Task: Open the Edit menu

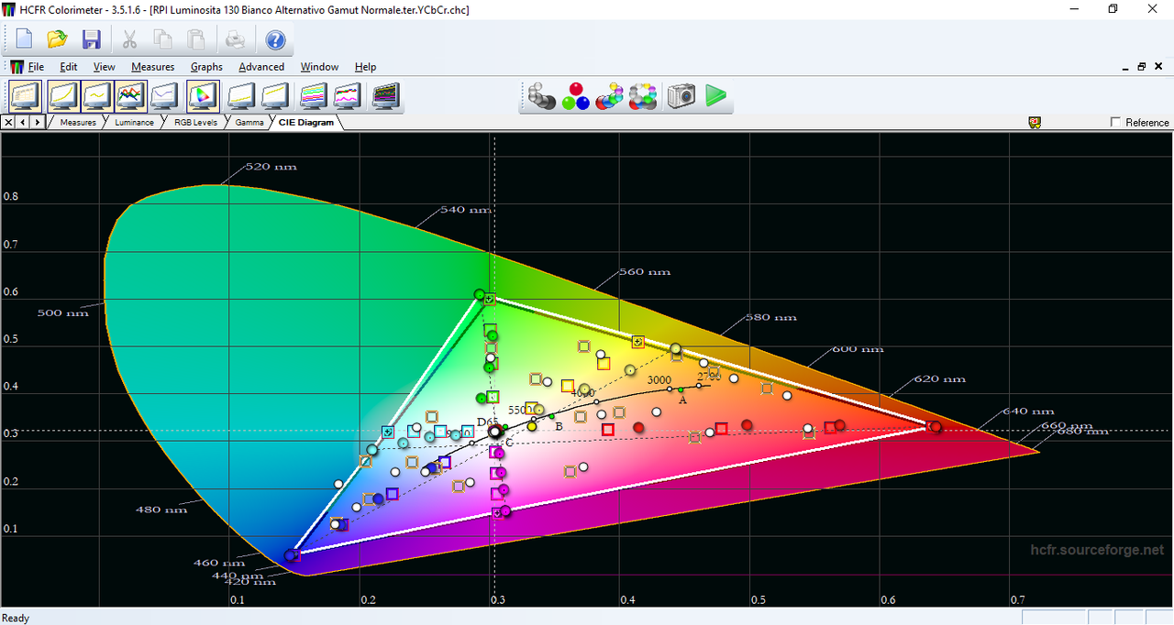Action: pyautogui.click(x=69, y=67)
